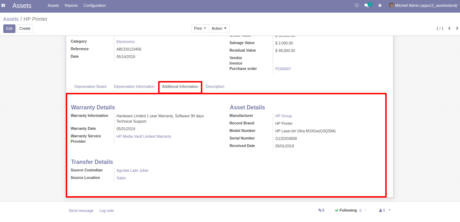
Task: Click the Warranty Date 05/01/2019 value
Action: coord(126,129)
